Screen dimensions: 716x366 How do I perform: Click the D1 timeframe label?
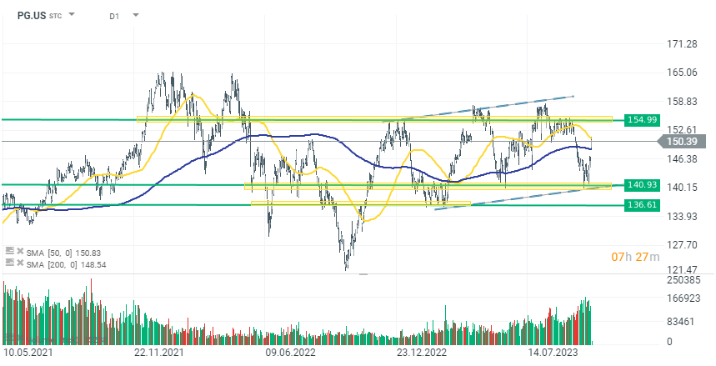pyautogui.click(x=114, y=15)
